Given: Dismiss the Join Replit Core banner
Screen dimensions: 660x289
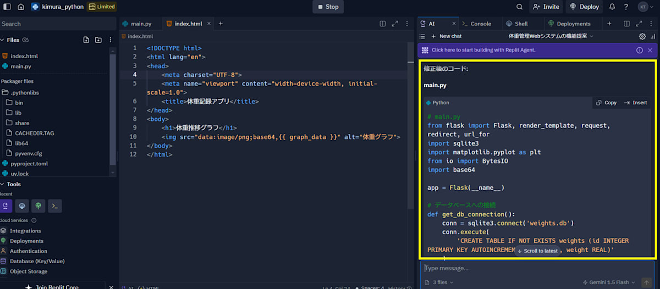Looking at the screenshot, I should tap(111, 287).
